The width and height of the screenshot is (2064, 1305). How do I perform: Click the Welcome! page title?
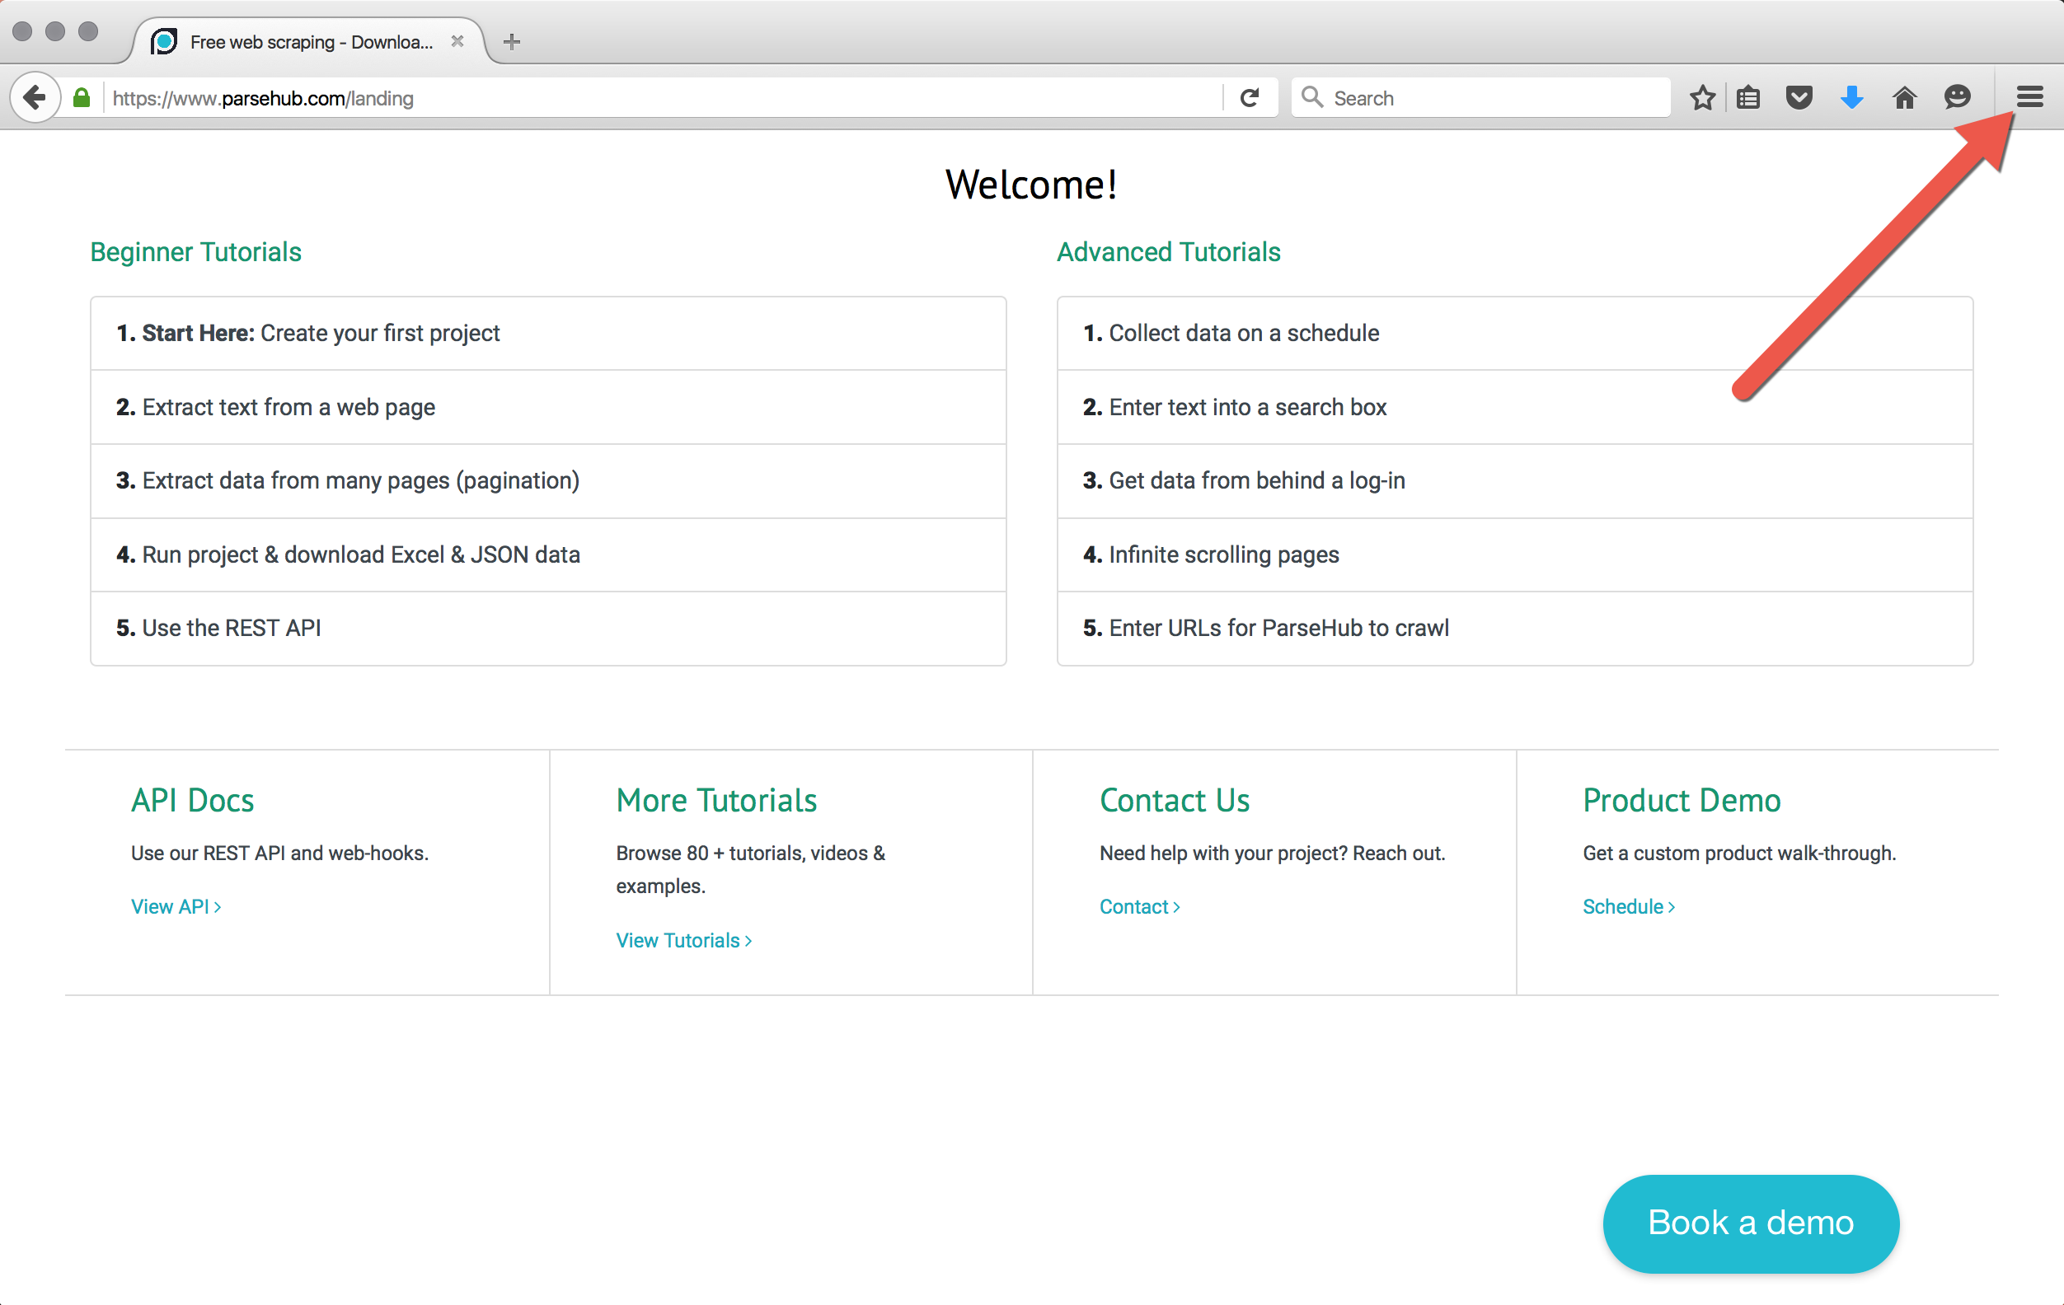[x=1031, y=185]
